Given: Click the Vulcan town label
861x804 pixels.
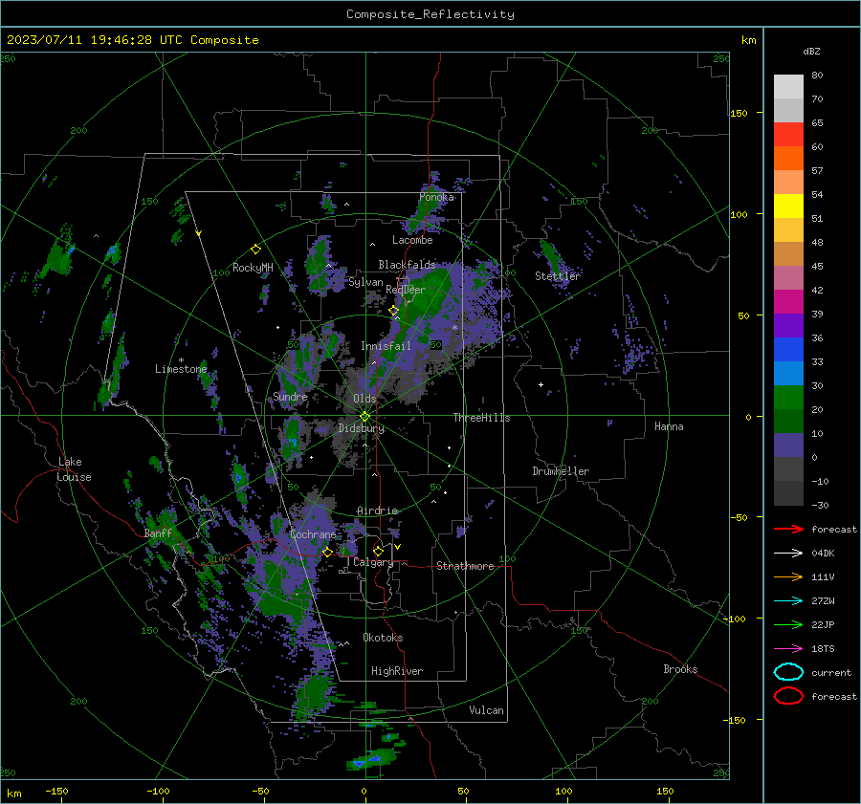Looking at the screenshot, I should click(487, 710).
